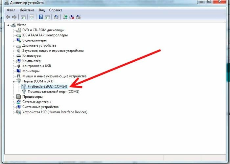Viewport: 230px width, 164px height.
Task: Expand the Процессоры tree node
Action: click(x=14, y=97)
